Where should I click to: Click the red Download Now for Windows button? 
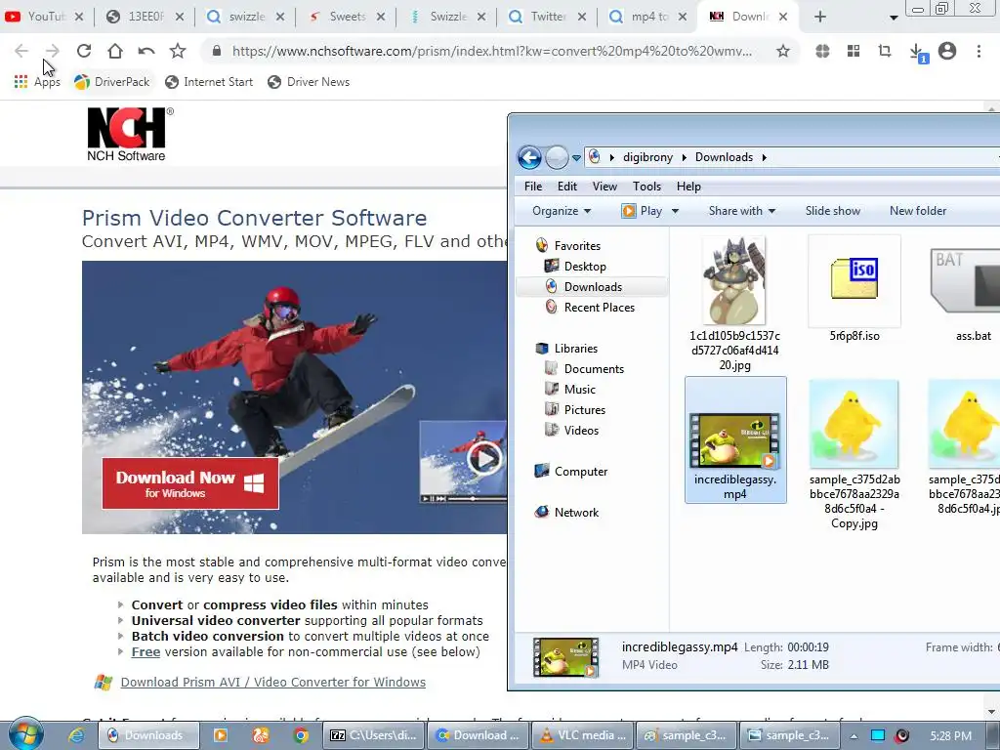click(x=190, y=483)
